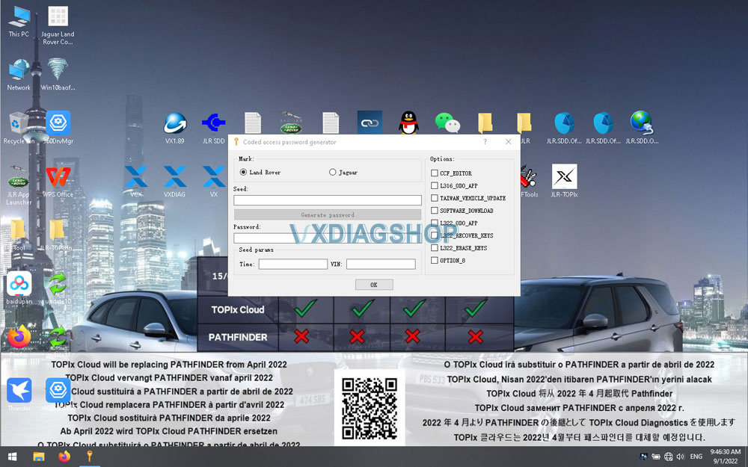Viewport: 748px width, 467px height.
Task: Open the VCX desktop shortcut
Action: pyautogui.click(x=136, y=181)
